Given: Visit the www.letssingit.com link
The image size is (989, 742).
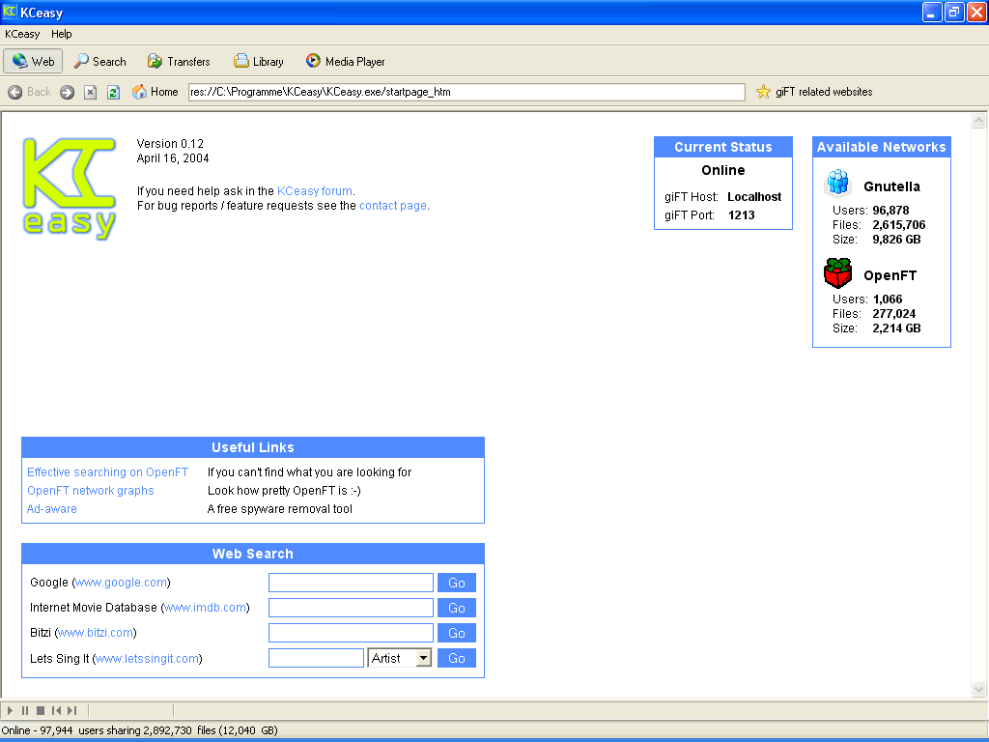Looking at the screenshot, I should 147,659.
